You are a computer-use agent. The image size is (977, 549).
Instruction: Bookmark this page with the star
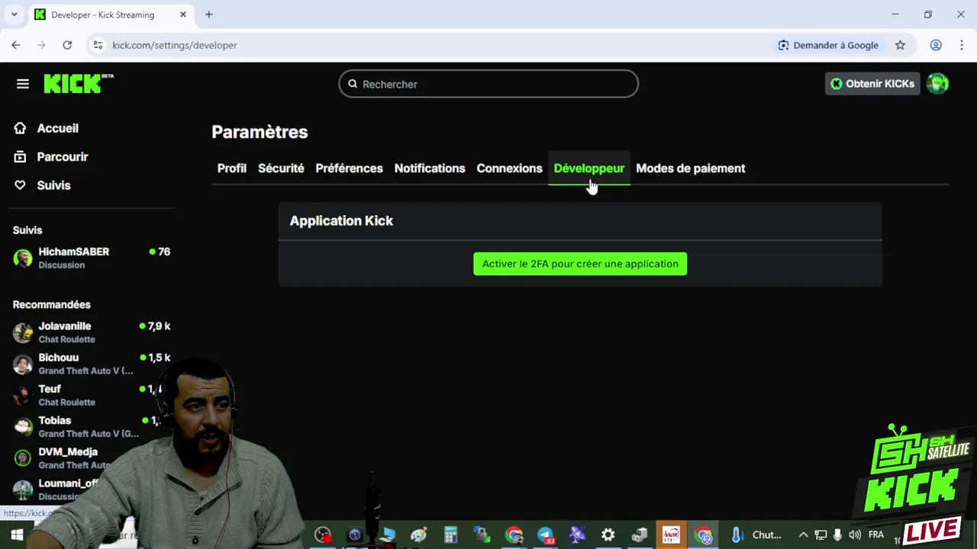[x=900, y=45]
